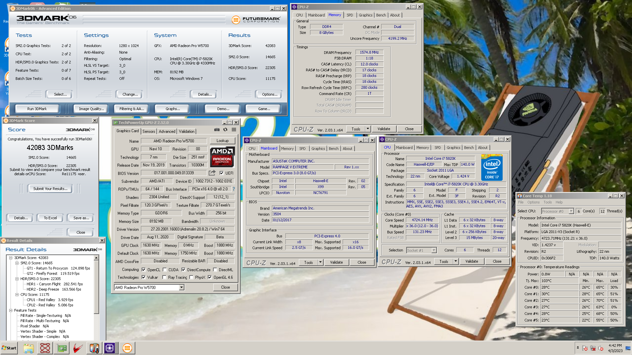Toggle the Vulkan checkbox
Viewport: 632px width, 355px height.
click(144, 277)
